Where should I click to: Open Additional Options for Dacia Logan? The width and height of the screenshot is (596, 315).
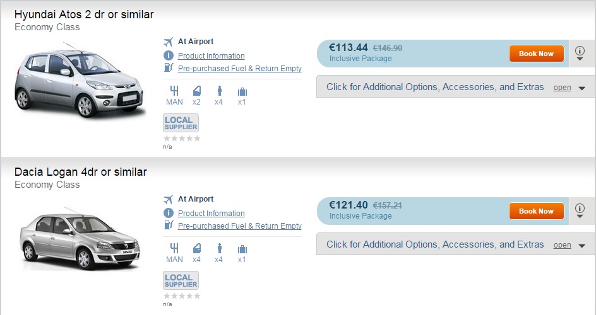tap(455, 244)
